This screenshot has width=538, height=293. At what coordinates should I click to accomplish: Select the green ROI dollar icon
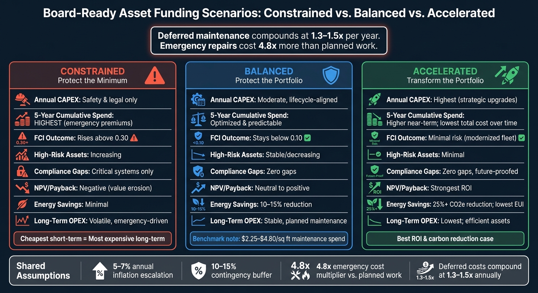374,188
